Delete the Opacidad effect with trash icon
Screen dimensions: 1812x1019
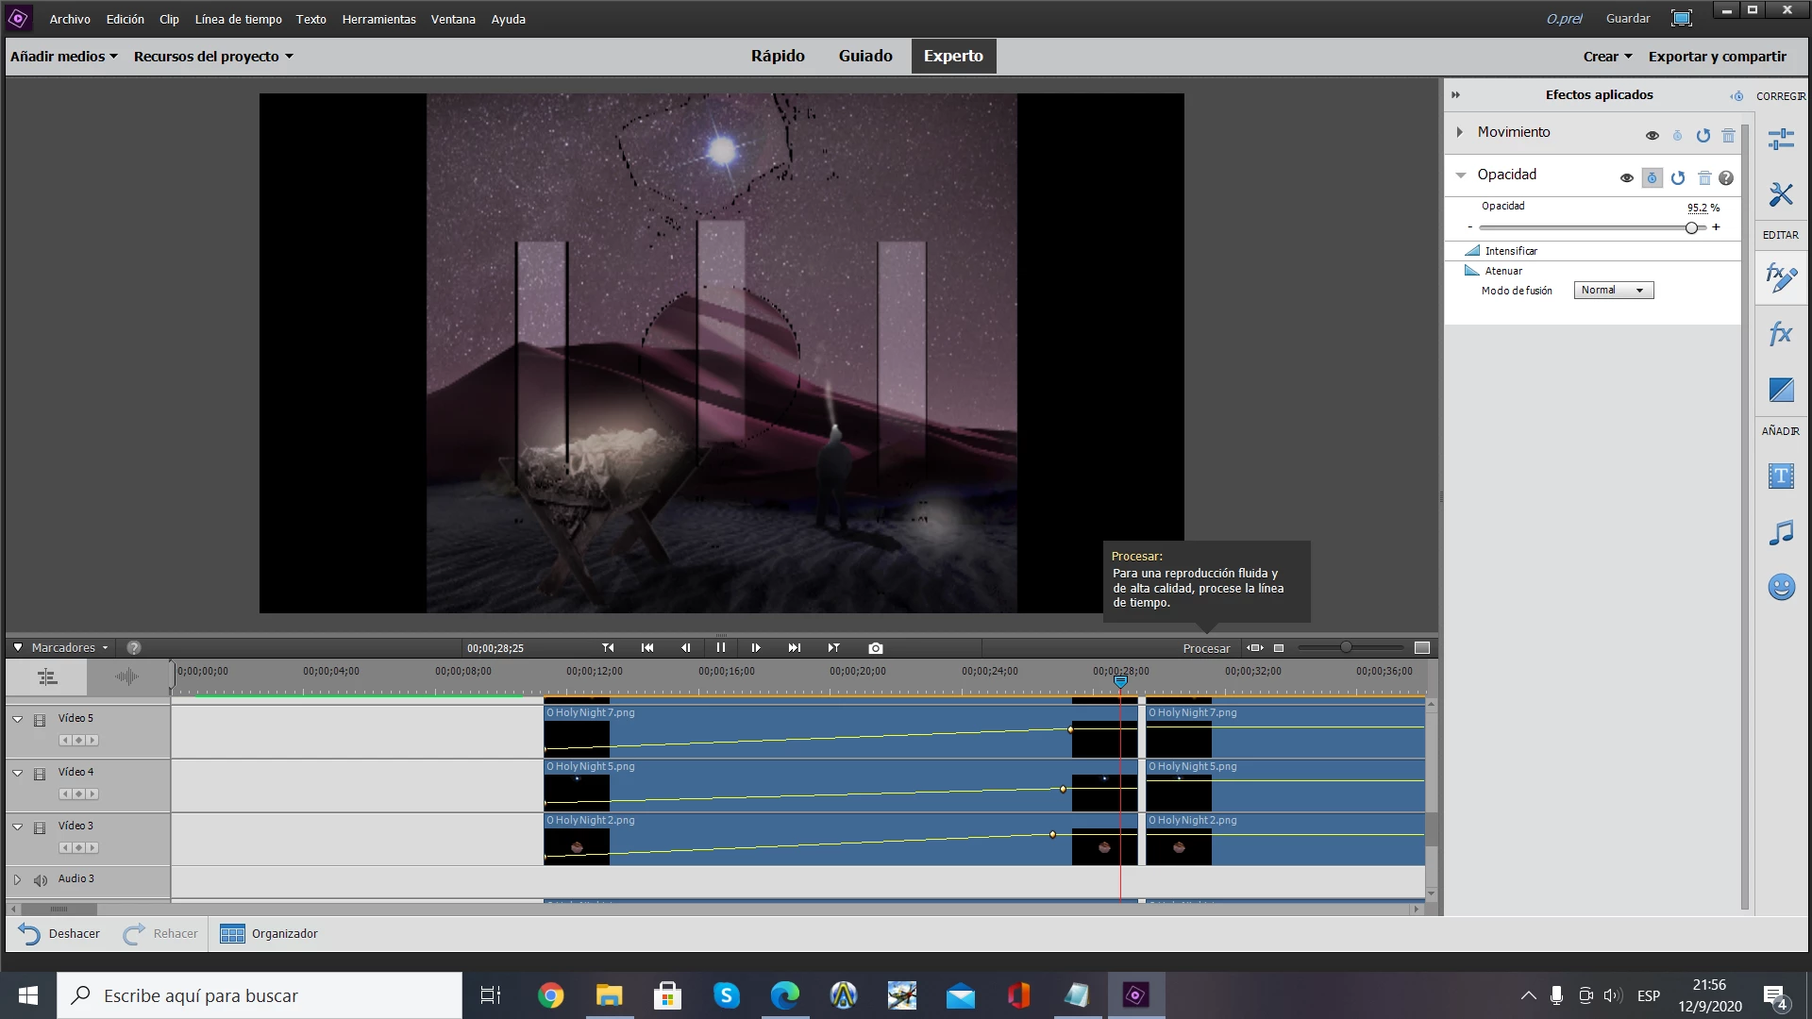(1704, 177)
